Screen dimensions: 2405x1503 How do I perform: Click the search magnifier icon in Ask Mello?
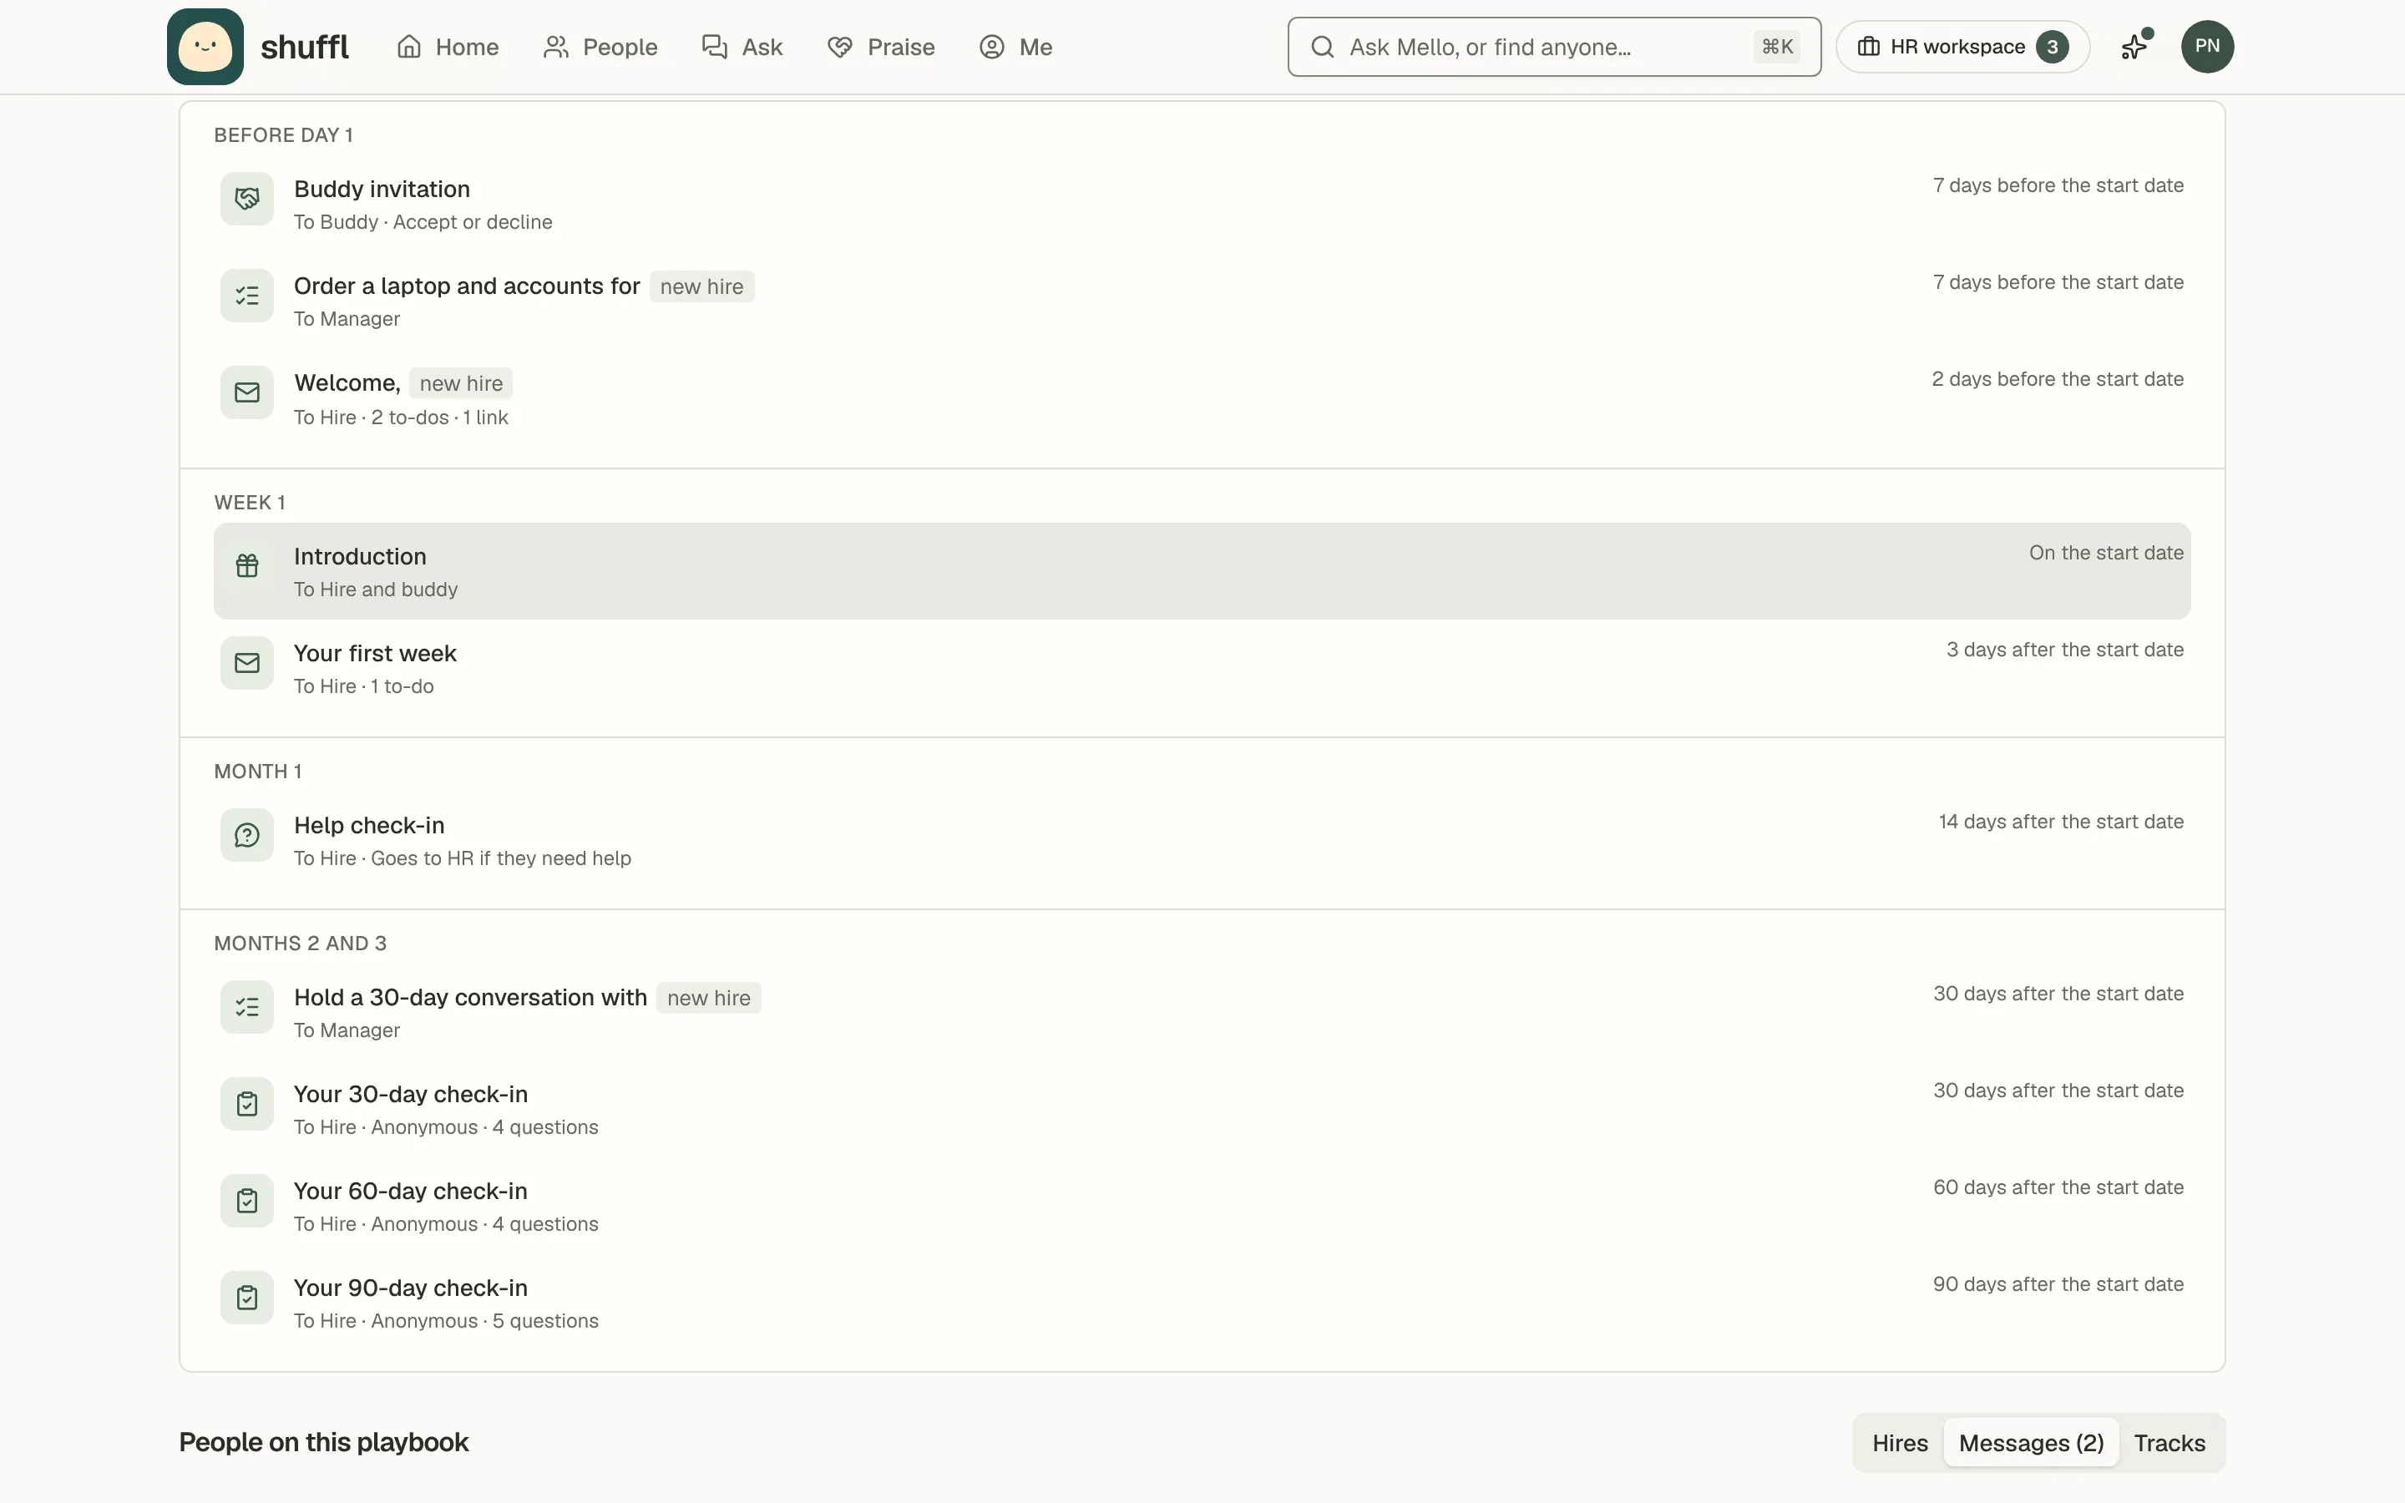[1322, 47]
